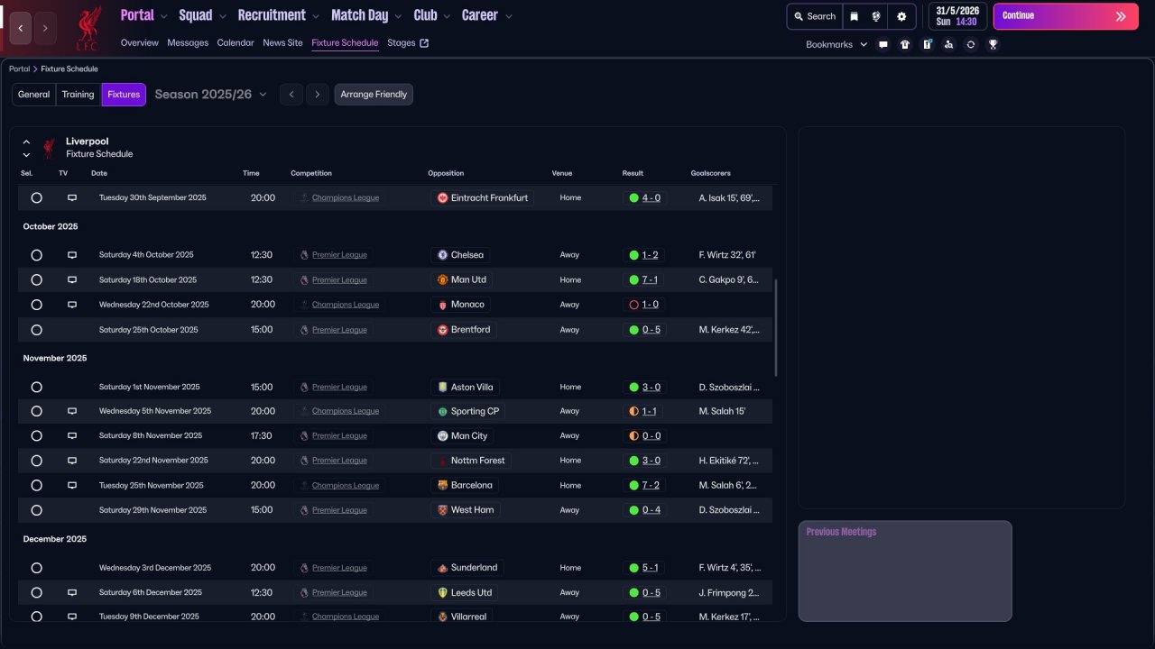1155x649 pixels.
Task: Click the speech bubble shortcut icon
Action: tap(883, 44)
